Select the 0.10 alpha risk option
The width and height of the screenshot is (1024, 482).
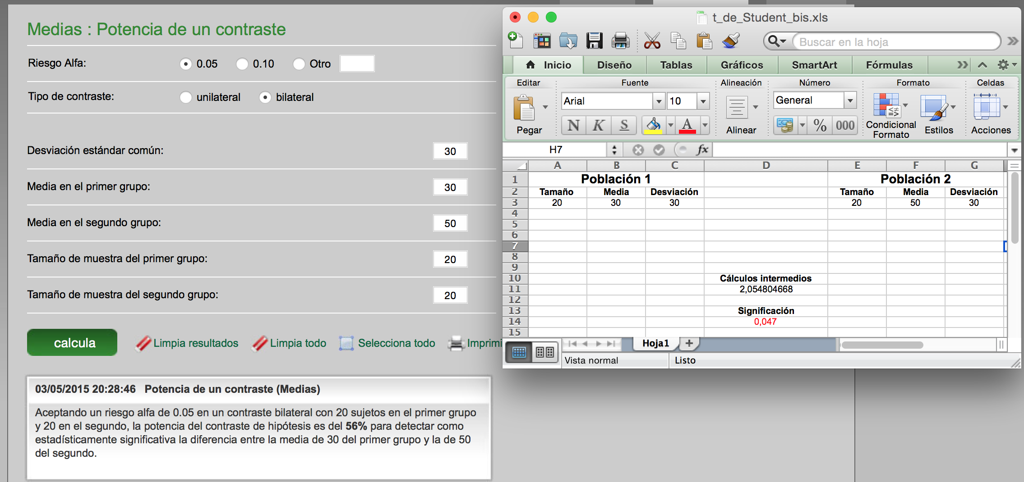(242, 64)
